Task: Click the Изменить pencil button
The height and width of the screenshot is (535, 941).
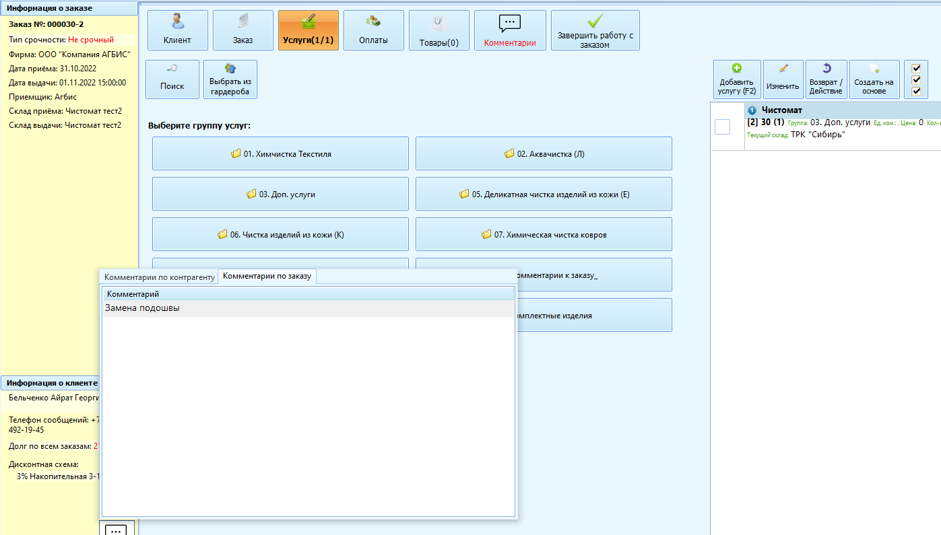Action: pyautogui.click(x=782, y=79)
